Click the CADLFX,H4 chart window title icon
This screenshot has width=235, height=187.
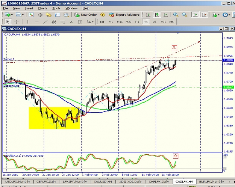(5, 29)
